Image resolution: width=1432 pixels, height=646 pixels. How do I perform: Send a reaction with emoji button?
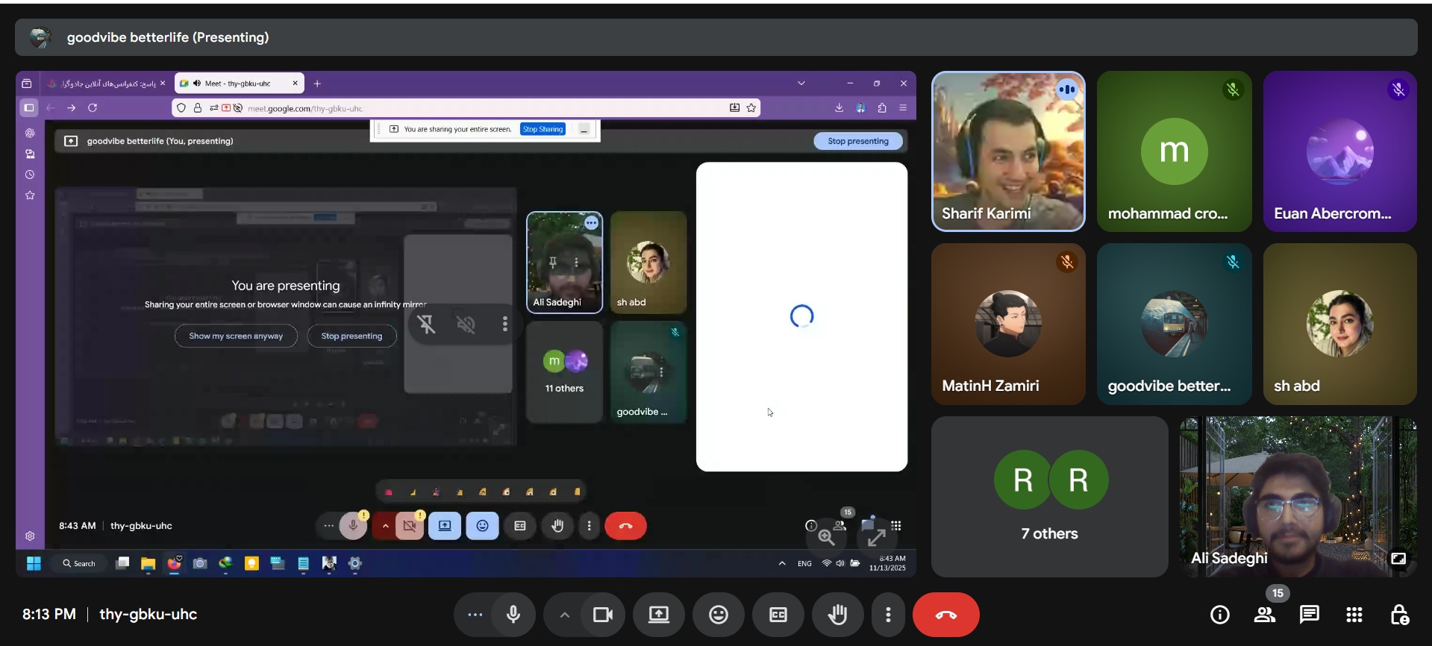(718, 615)
